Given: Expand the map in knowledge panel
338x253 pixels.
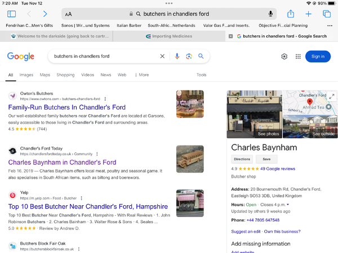Looking at the screenshot, I should click(332, 96).
